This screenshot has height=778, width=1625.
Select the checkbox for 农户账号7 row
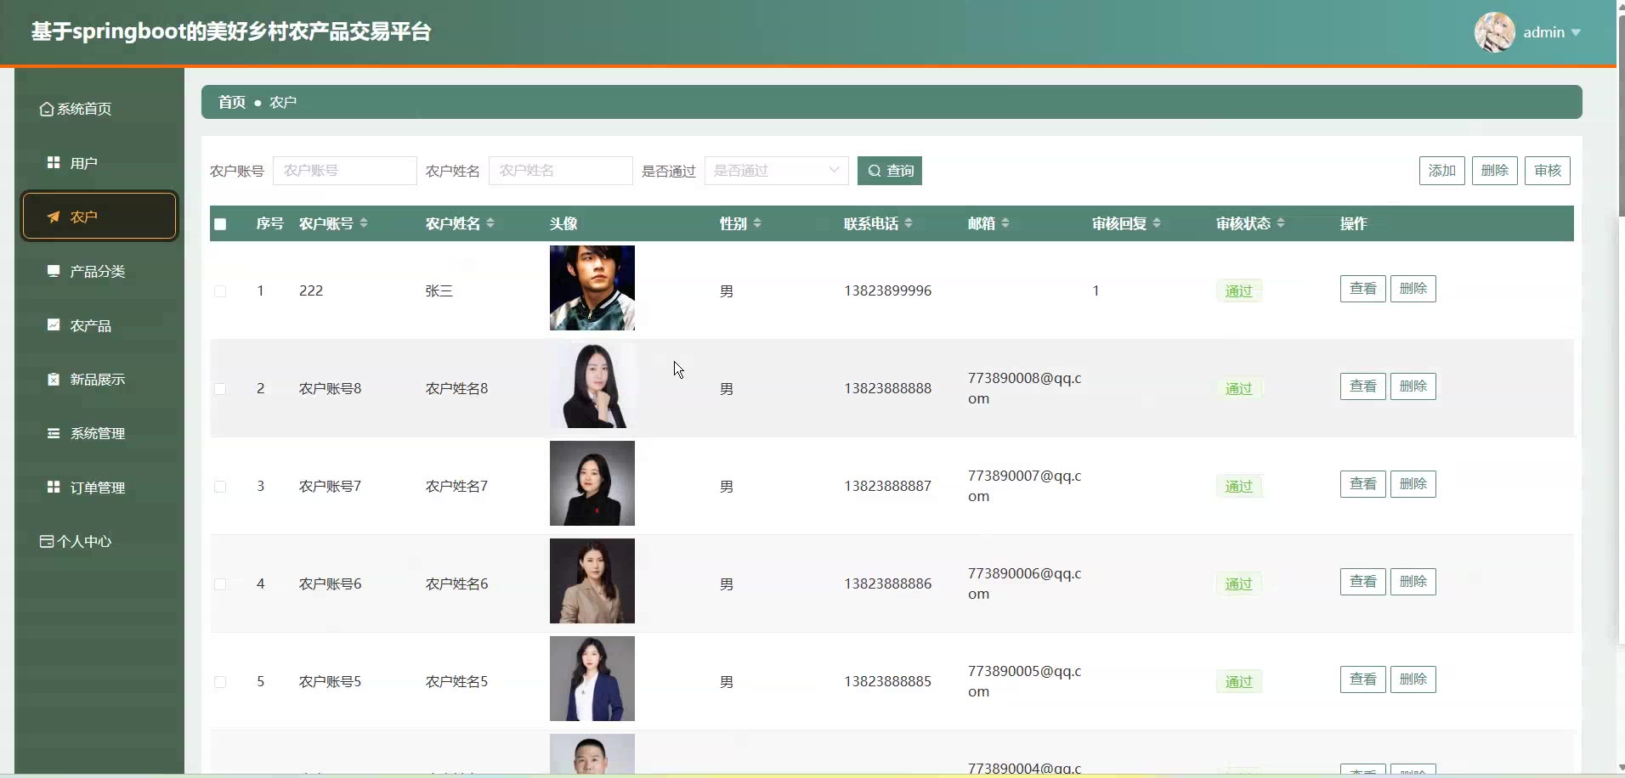(x=221, y=487)
